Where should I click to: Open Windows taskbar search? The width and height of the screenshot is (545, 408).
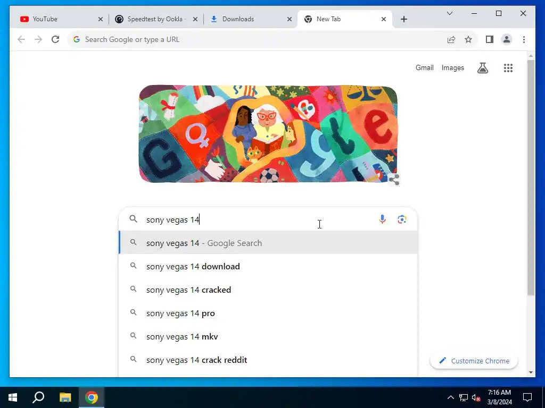point(38,397)
